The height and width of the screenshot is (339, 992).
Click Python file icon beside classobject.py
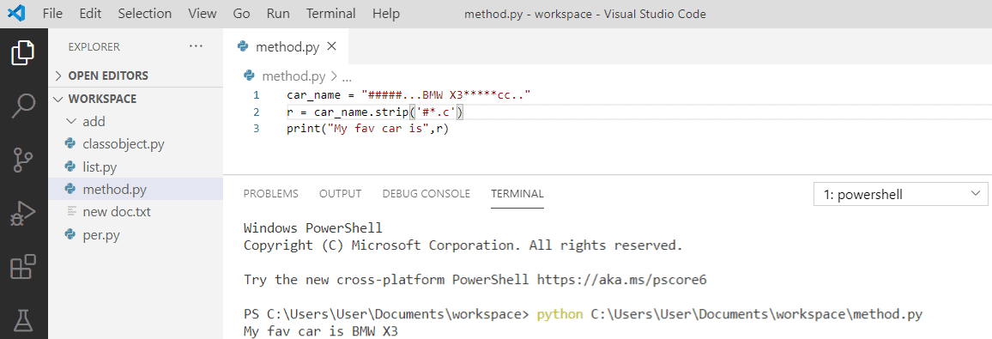tap(70, 144)
